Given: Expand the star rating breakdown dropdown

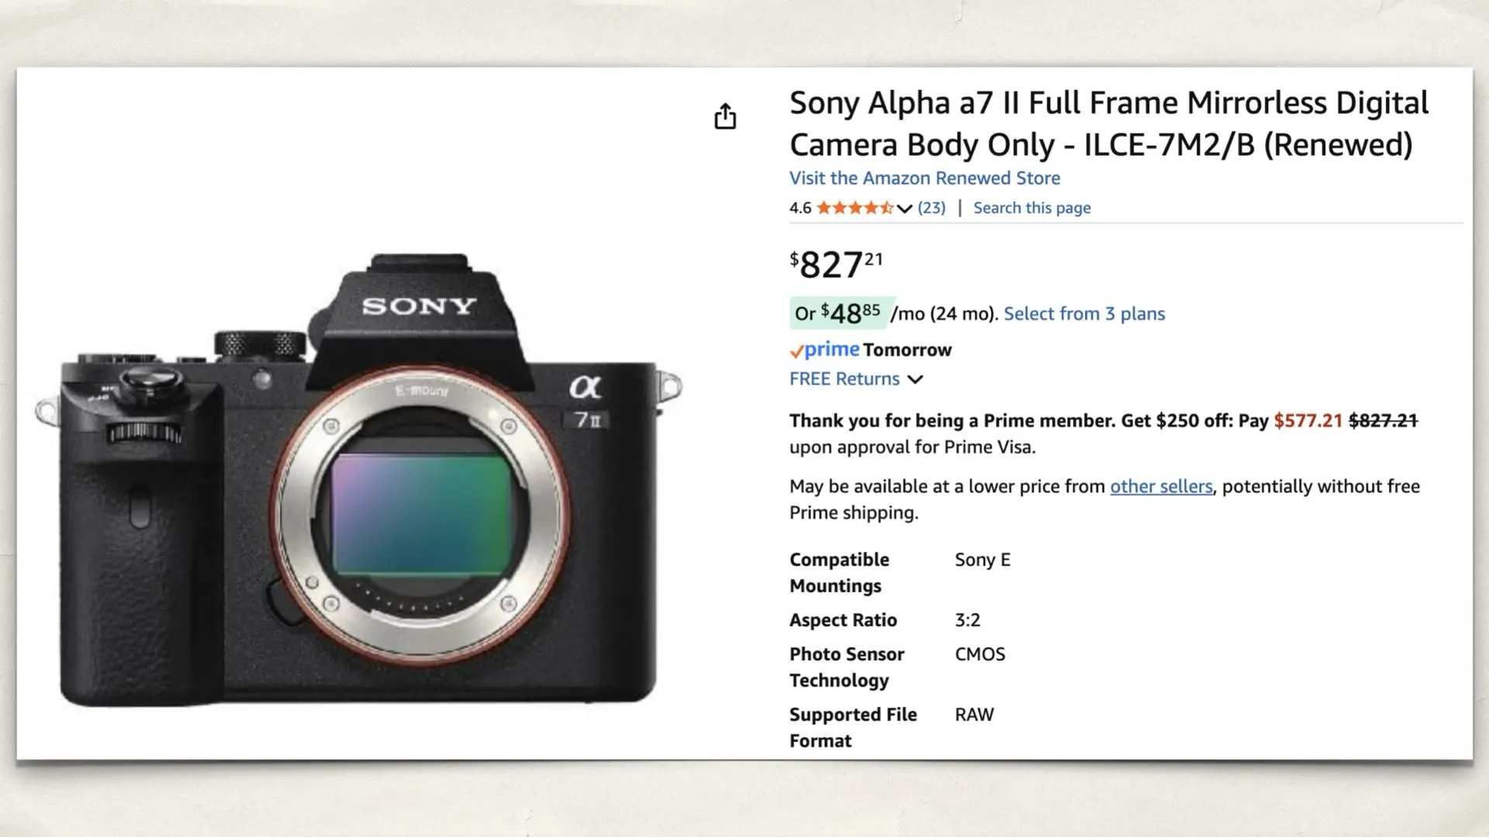Looking at the screenshot, I should [906, 208].
